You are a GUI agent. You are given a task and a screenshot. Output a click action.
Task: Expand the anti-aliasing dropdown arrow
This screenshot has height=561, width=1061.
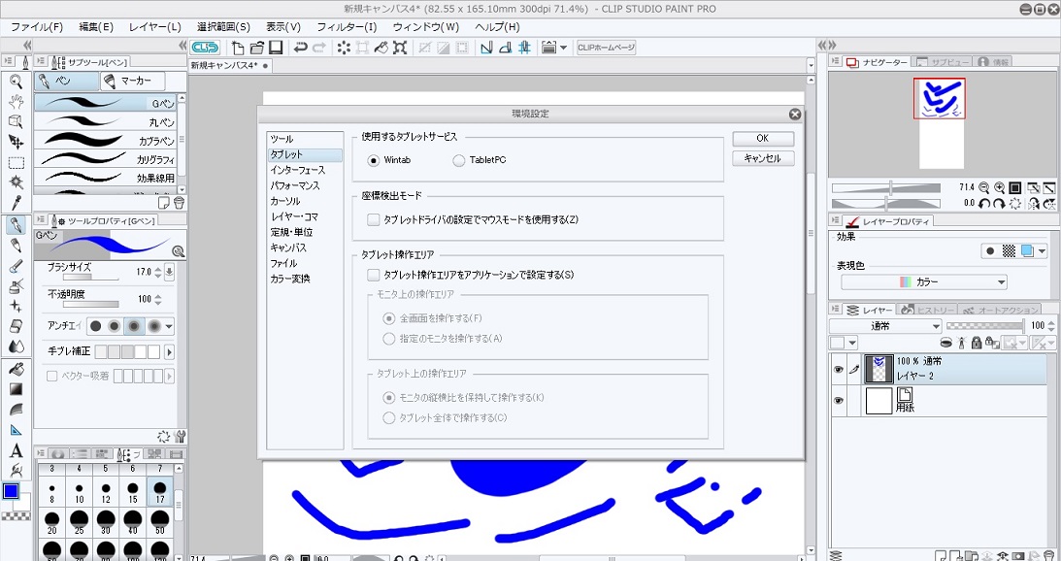pos(169,326)
